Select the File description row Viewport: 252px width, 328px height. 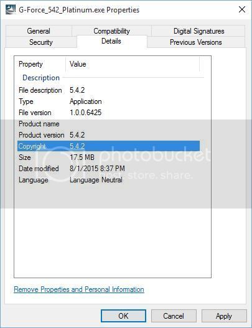click(x=108, y=90)
